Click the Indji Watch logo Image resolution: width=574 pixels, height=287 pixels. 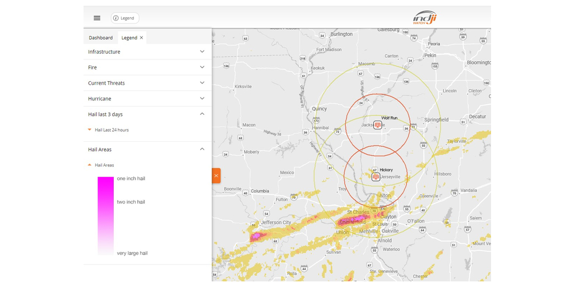[x=424, y=18]
